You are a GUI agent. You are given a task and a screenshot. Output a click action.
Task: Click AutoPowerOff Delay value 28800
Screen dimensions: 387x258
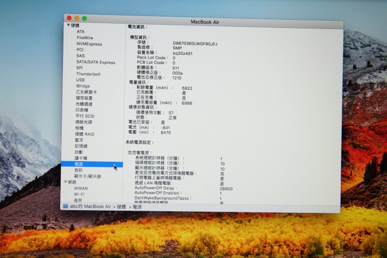(226, 189)
